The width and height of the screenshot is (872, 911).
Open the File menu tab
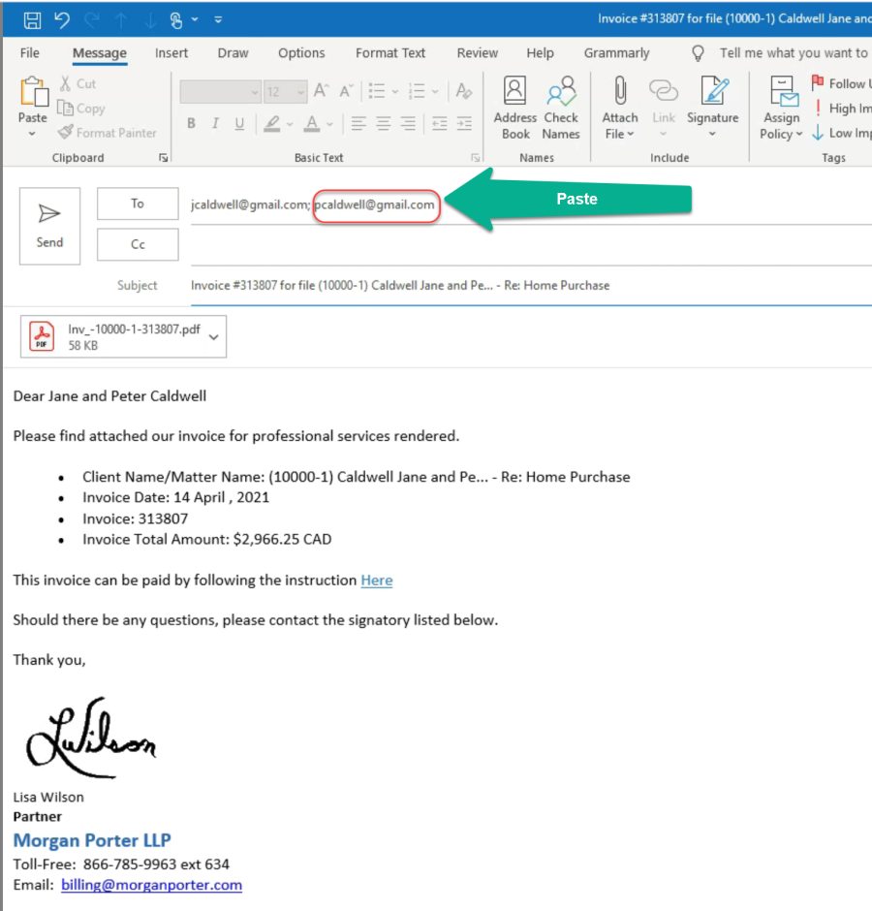30,53
